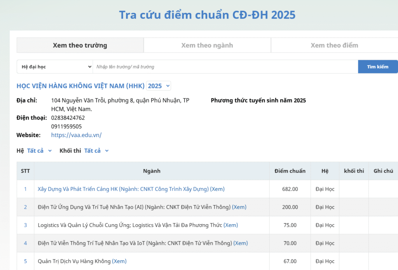The width and height of the screenshot is (398, 270).
Task: Click Xem for Điện Tử Ứng Dụng AI row
Action: coord(239,207)
